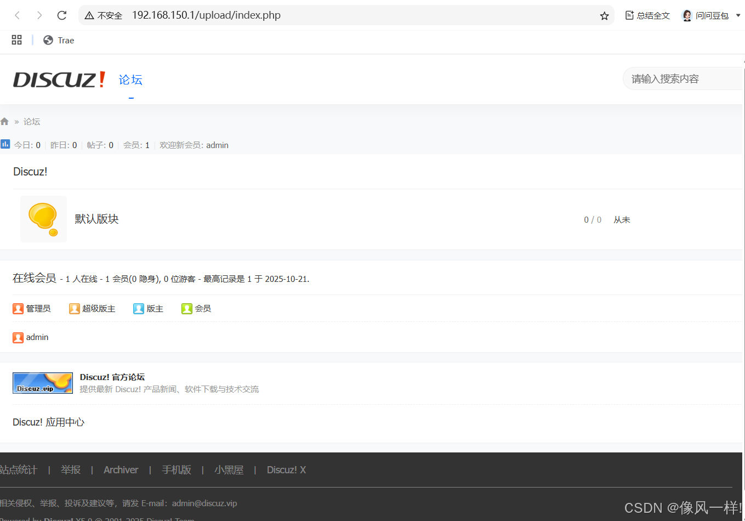Open the apps grid icon in bookmarks bar
The image size is (745, 521).
coord(16,40)
